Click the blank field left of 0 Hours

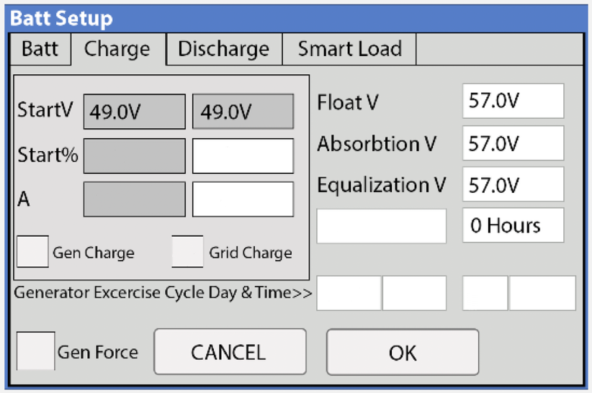(x=381, y=226)
